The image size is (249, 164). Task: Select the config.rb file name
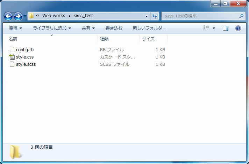pyautogui.click(x=25, y=50)
